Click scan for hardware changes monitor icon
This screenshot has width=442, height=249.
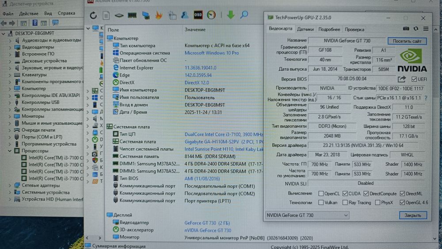(55, 23)
